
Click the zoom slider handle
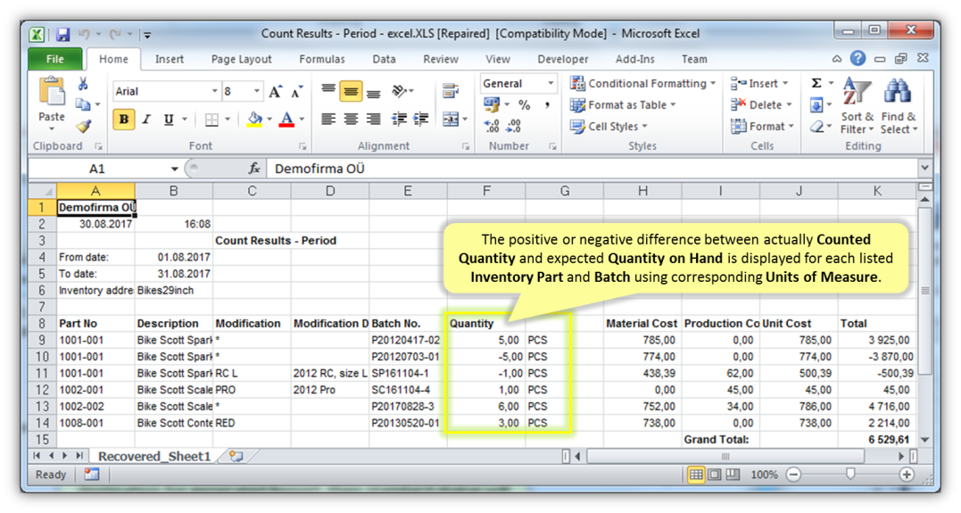[x=850, y=474]
